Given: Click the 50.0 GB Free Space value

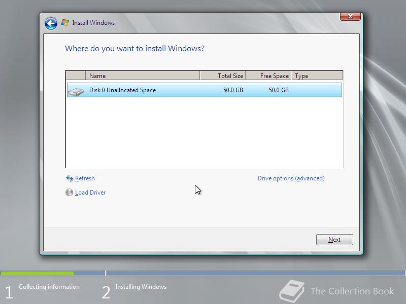Looking at the screenshot, I should tap(278, 90).
